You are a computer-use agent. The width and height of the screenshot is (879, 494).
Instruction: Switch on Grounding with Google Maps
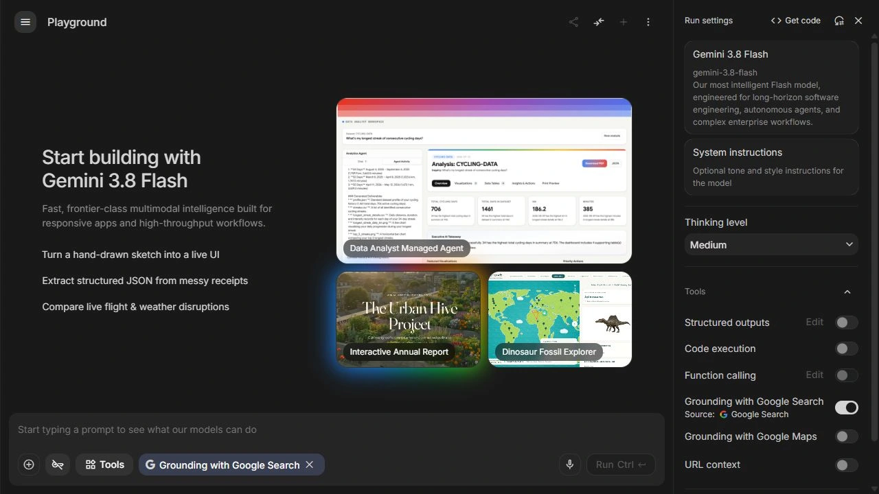pos(847,436)
